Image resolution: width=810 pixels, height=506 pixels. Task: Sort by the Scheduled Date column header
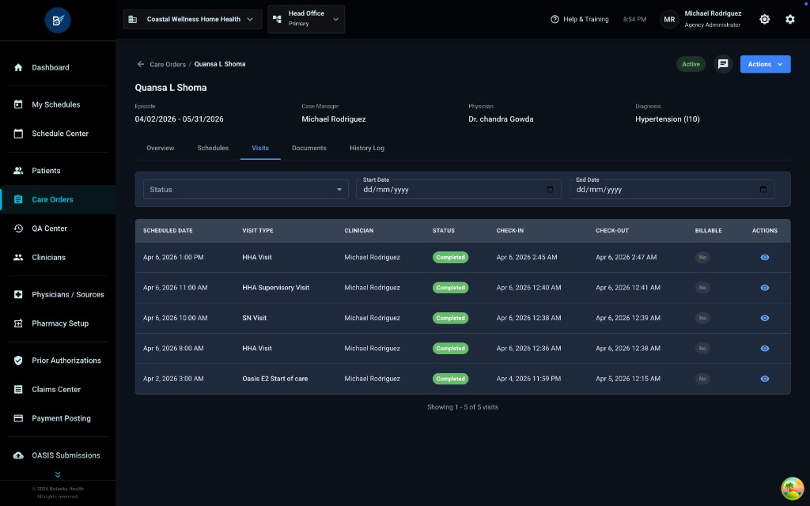pos(168,231)
